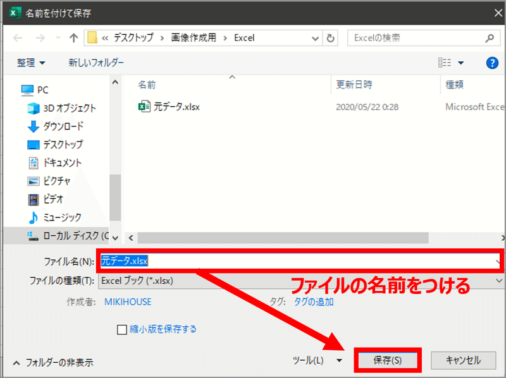The width and height of the screenshot is (506, 378).
Task: Click the ファイル名 input field
Action: (300, 260)
